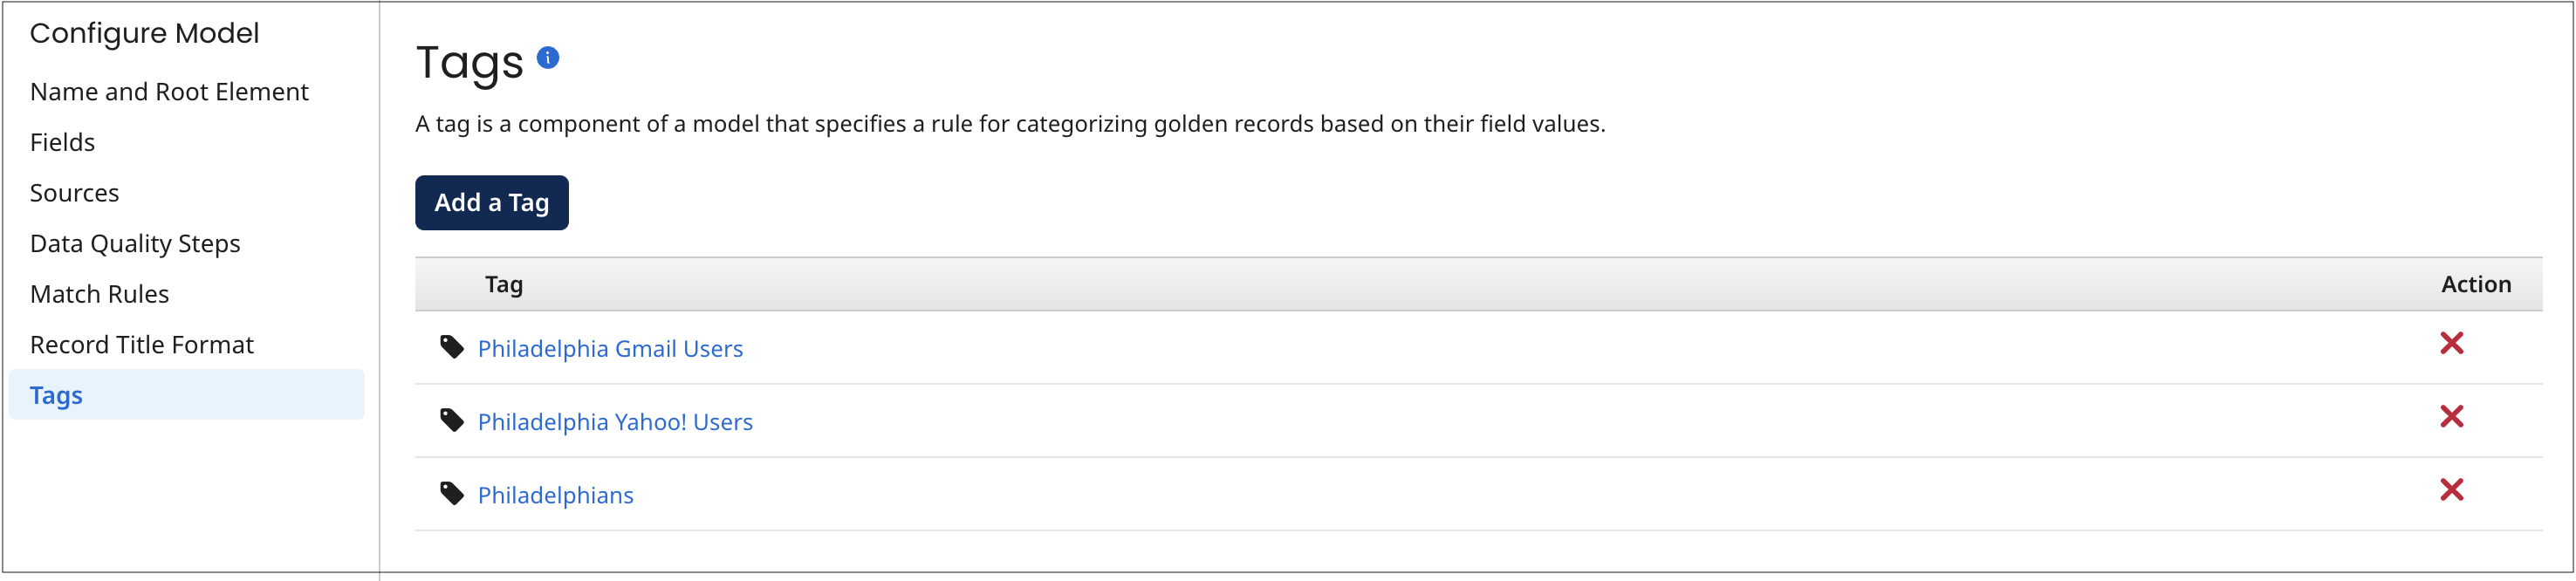Click the tag icon beside Philadelphia Yahoo! Users
The width and height of the screenshot is (2576, 581).
tap(452, 421)
